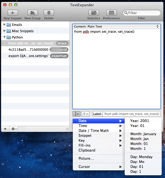Click in the Filter search field
Screen dimensions: 165x178
142,13
